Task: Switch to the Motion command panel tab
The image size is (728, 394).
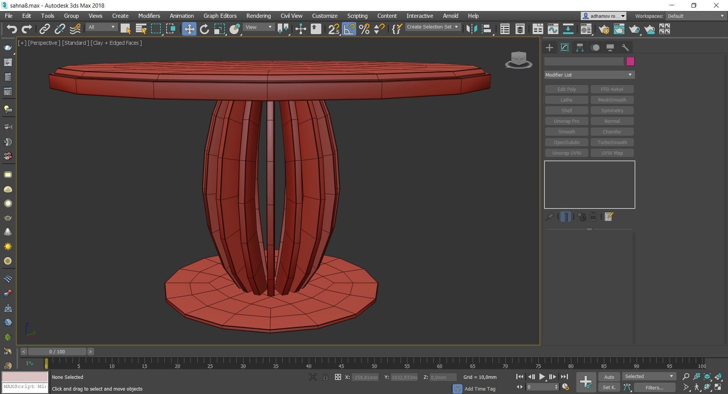Action: 595,47
